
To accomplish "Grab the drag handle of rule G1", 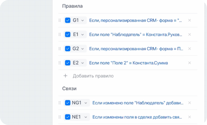I will (60, 20).
